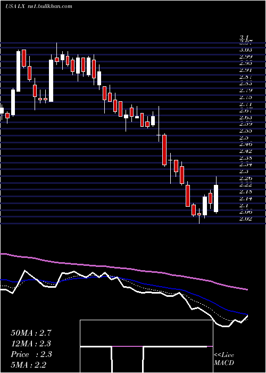Select the 2.38 price axis label
266x373 pixels.
tap(246, 158)
